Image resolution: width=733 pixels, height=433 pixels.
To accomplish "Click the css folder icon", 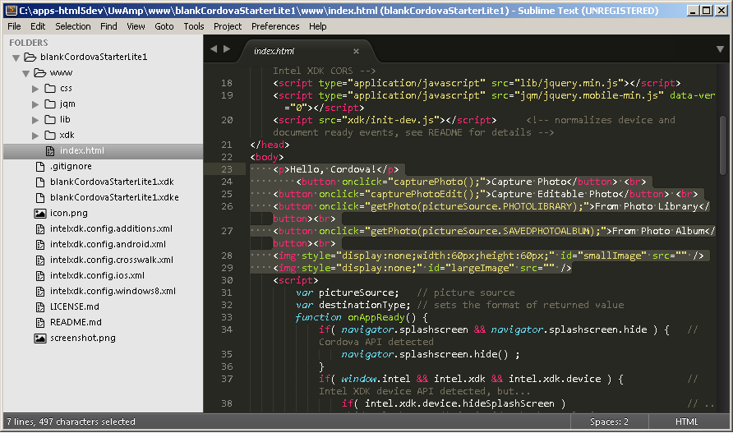I will click(50, 88).
